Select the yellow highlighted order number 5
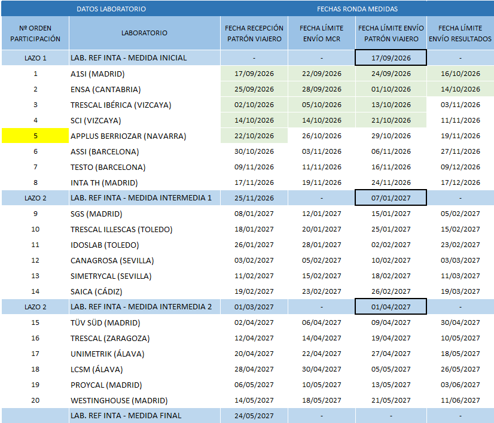The width and height of the screenshot is (494, 423). [x=35, y=136]
